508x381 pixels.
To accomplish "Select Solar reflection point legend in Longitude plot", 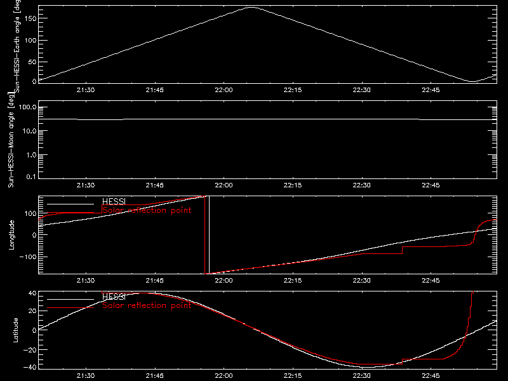I will (x=147, y=210).
